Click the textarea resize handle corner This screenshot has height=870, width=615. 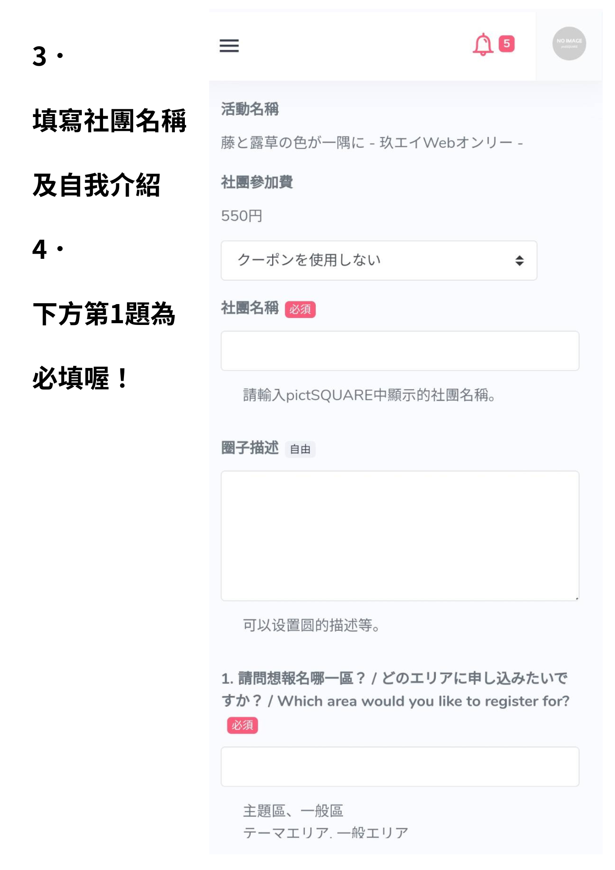[x=576, y=598]
